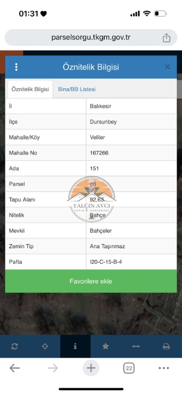Click the refresh icon in bottom map toolbar
The image size is (182, 394).
(x=15, y=347)
